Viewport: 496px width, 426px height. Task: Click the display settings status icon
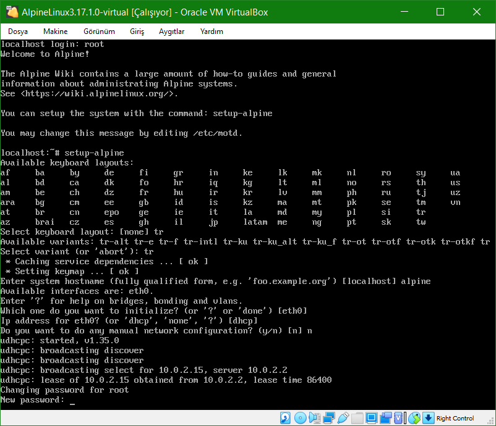tap(371, 418)
